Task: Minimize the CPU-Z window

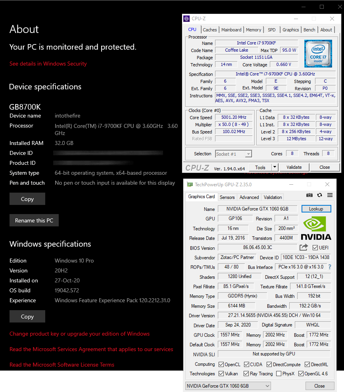Action: pos(296,19)
